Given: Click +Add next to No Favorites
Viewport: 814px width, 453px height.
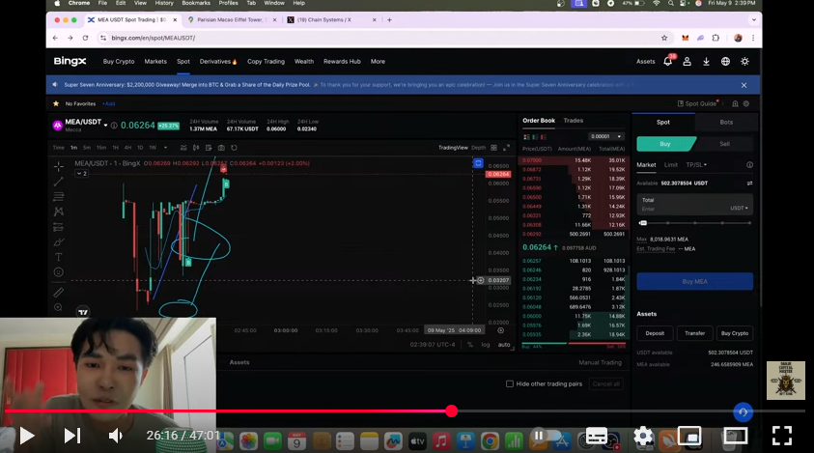Looking at the screenshot, I should coord(108,103).
